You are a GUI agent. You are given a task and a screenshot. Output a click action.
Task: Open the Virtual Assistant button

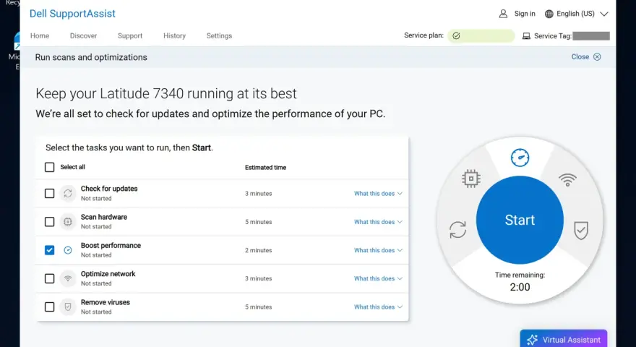[564, 339]
